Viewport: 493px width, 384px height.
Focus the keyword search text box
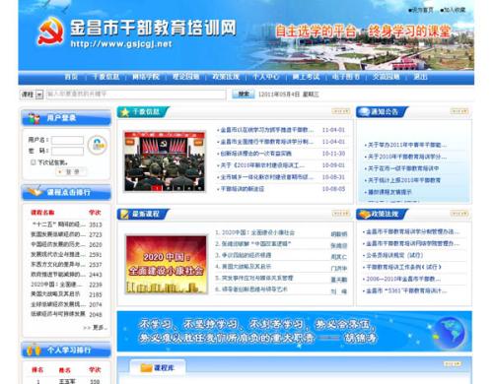tap(136, 95)
